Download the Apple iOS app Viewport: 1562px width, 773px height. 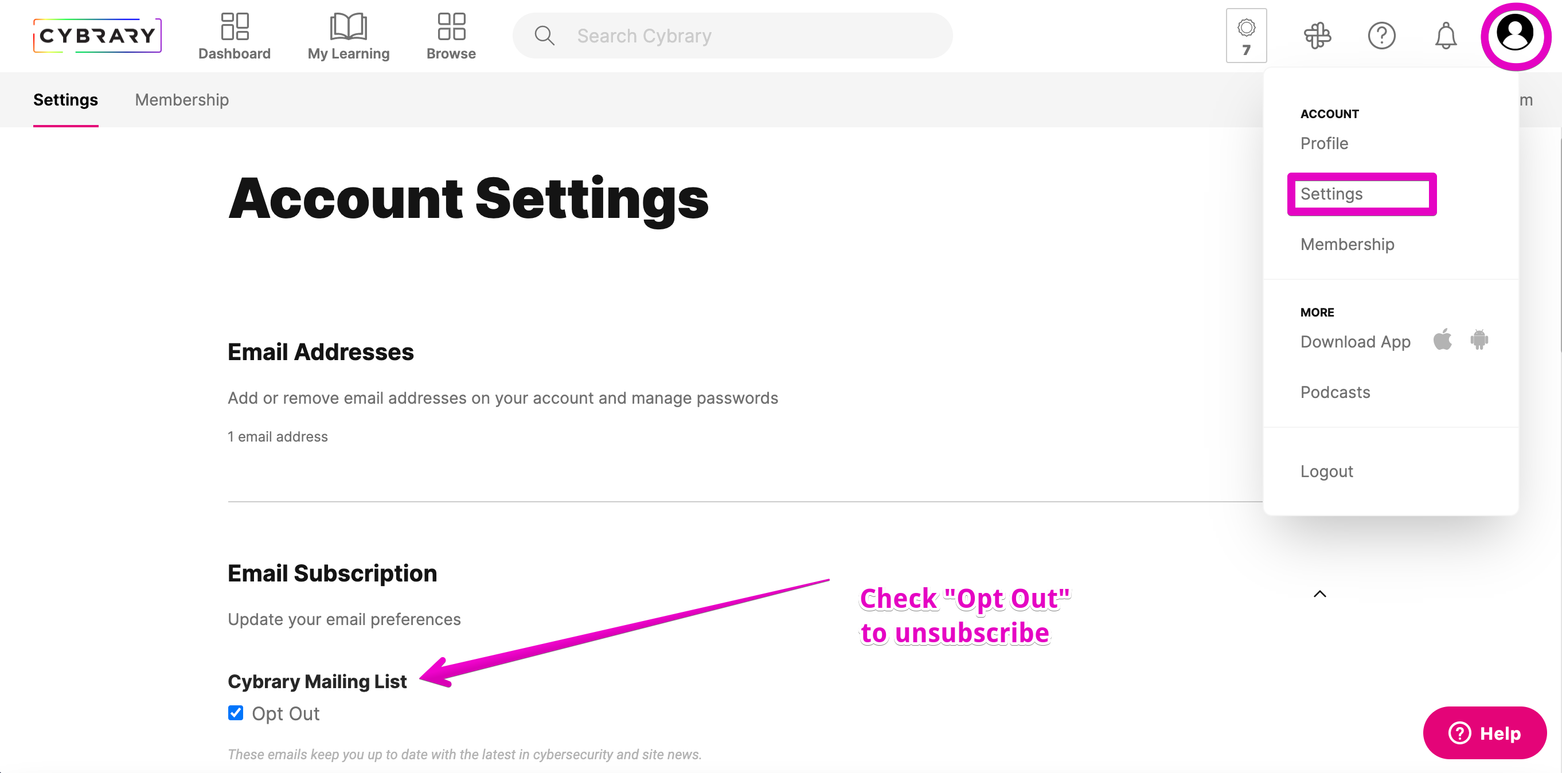pyautogui.click(x=1443, y=339)
